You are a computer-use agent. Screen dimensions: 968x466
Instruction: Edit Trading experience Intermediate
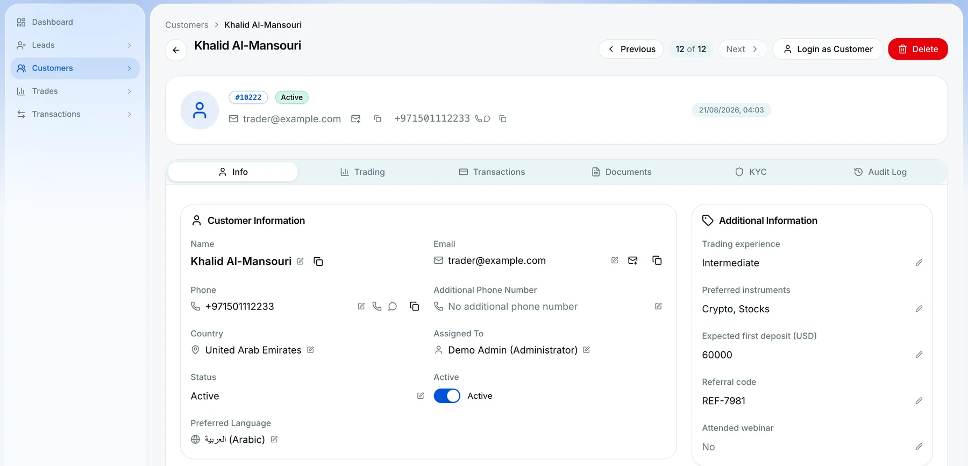coord(919,263)
